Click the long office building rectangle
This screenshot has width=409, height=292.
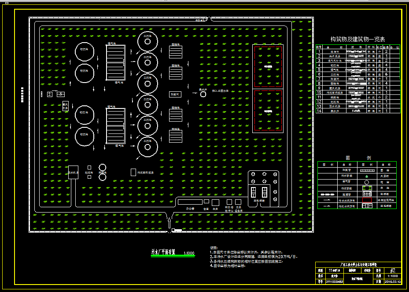[190, 202]
